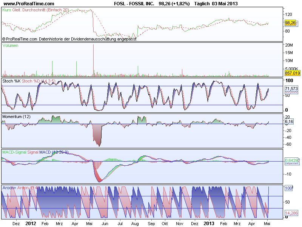Click the Dez label left of 2012
The width and height of the screenshot is (302, 227).
[16, 224]
